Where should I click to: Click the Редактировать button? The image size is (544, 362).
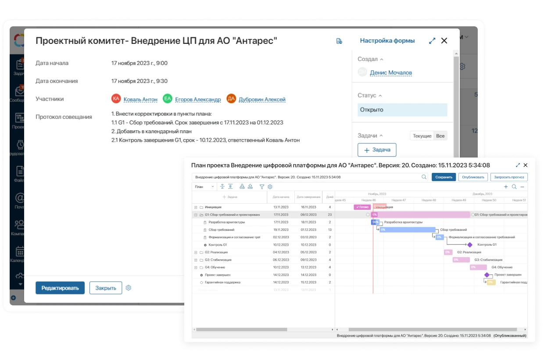click(x=60, y=288)
